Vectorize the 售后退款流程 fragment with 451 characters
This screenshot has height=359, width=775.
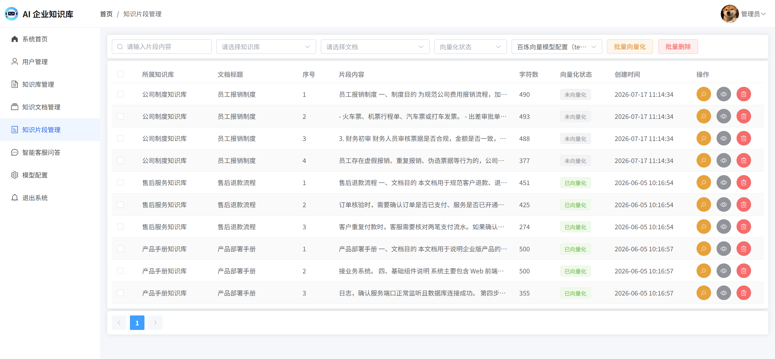click(704, 182)
